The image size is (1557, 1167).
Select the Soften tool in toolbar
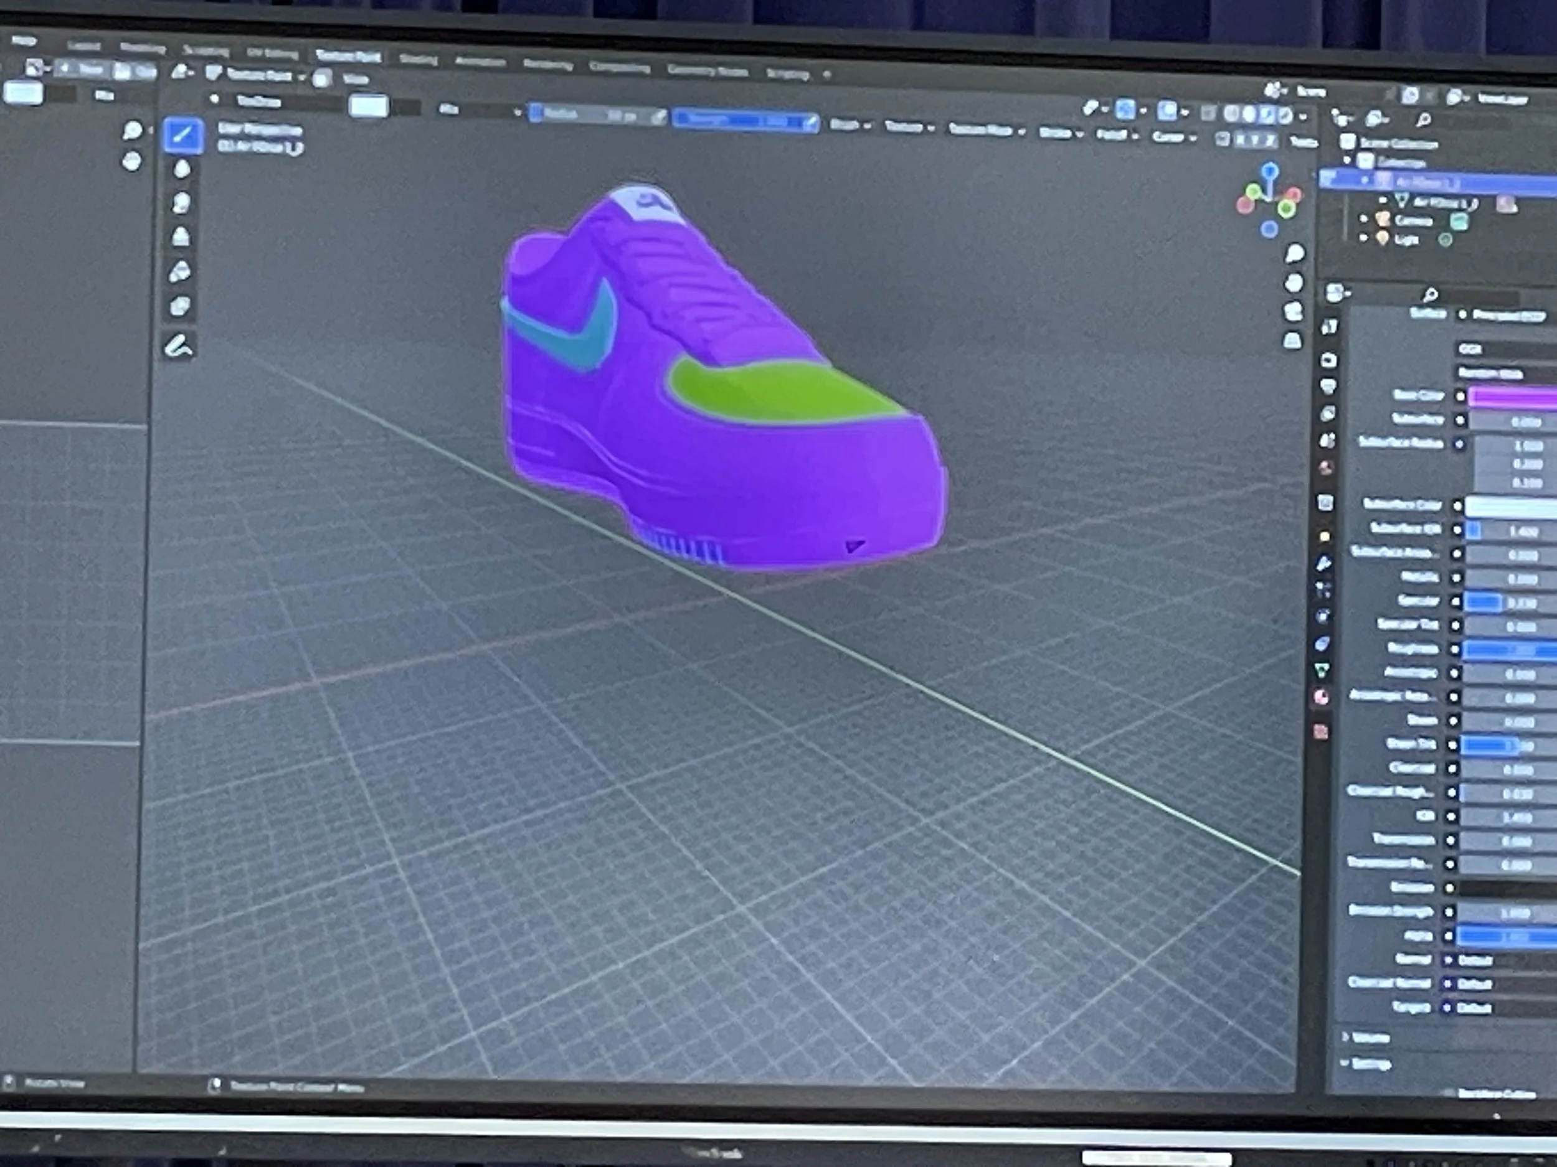[182, 169]
